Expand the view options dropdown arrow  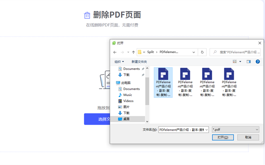[240, 62]
